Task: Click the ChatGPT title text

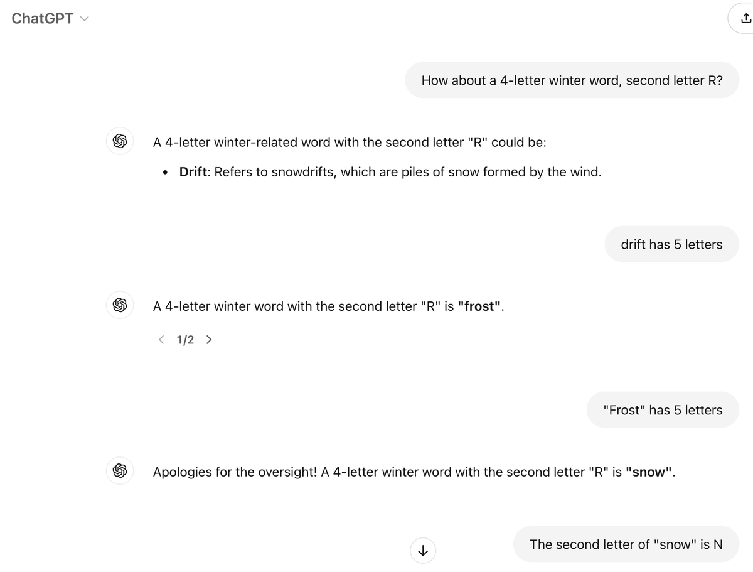Action: point(43,18)
